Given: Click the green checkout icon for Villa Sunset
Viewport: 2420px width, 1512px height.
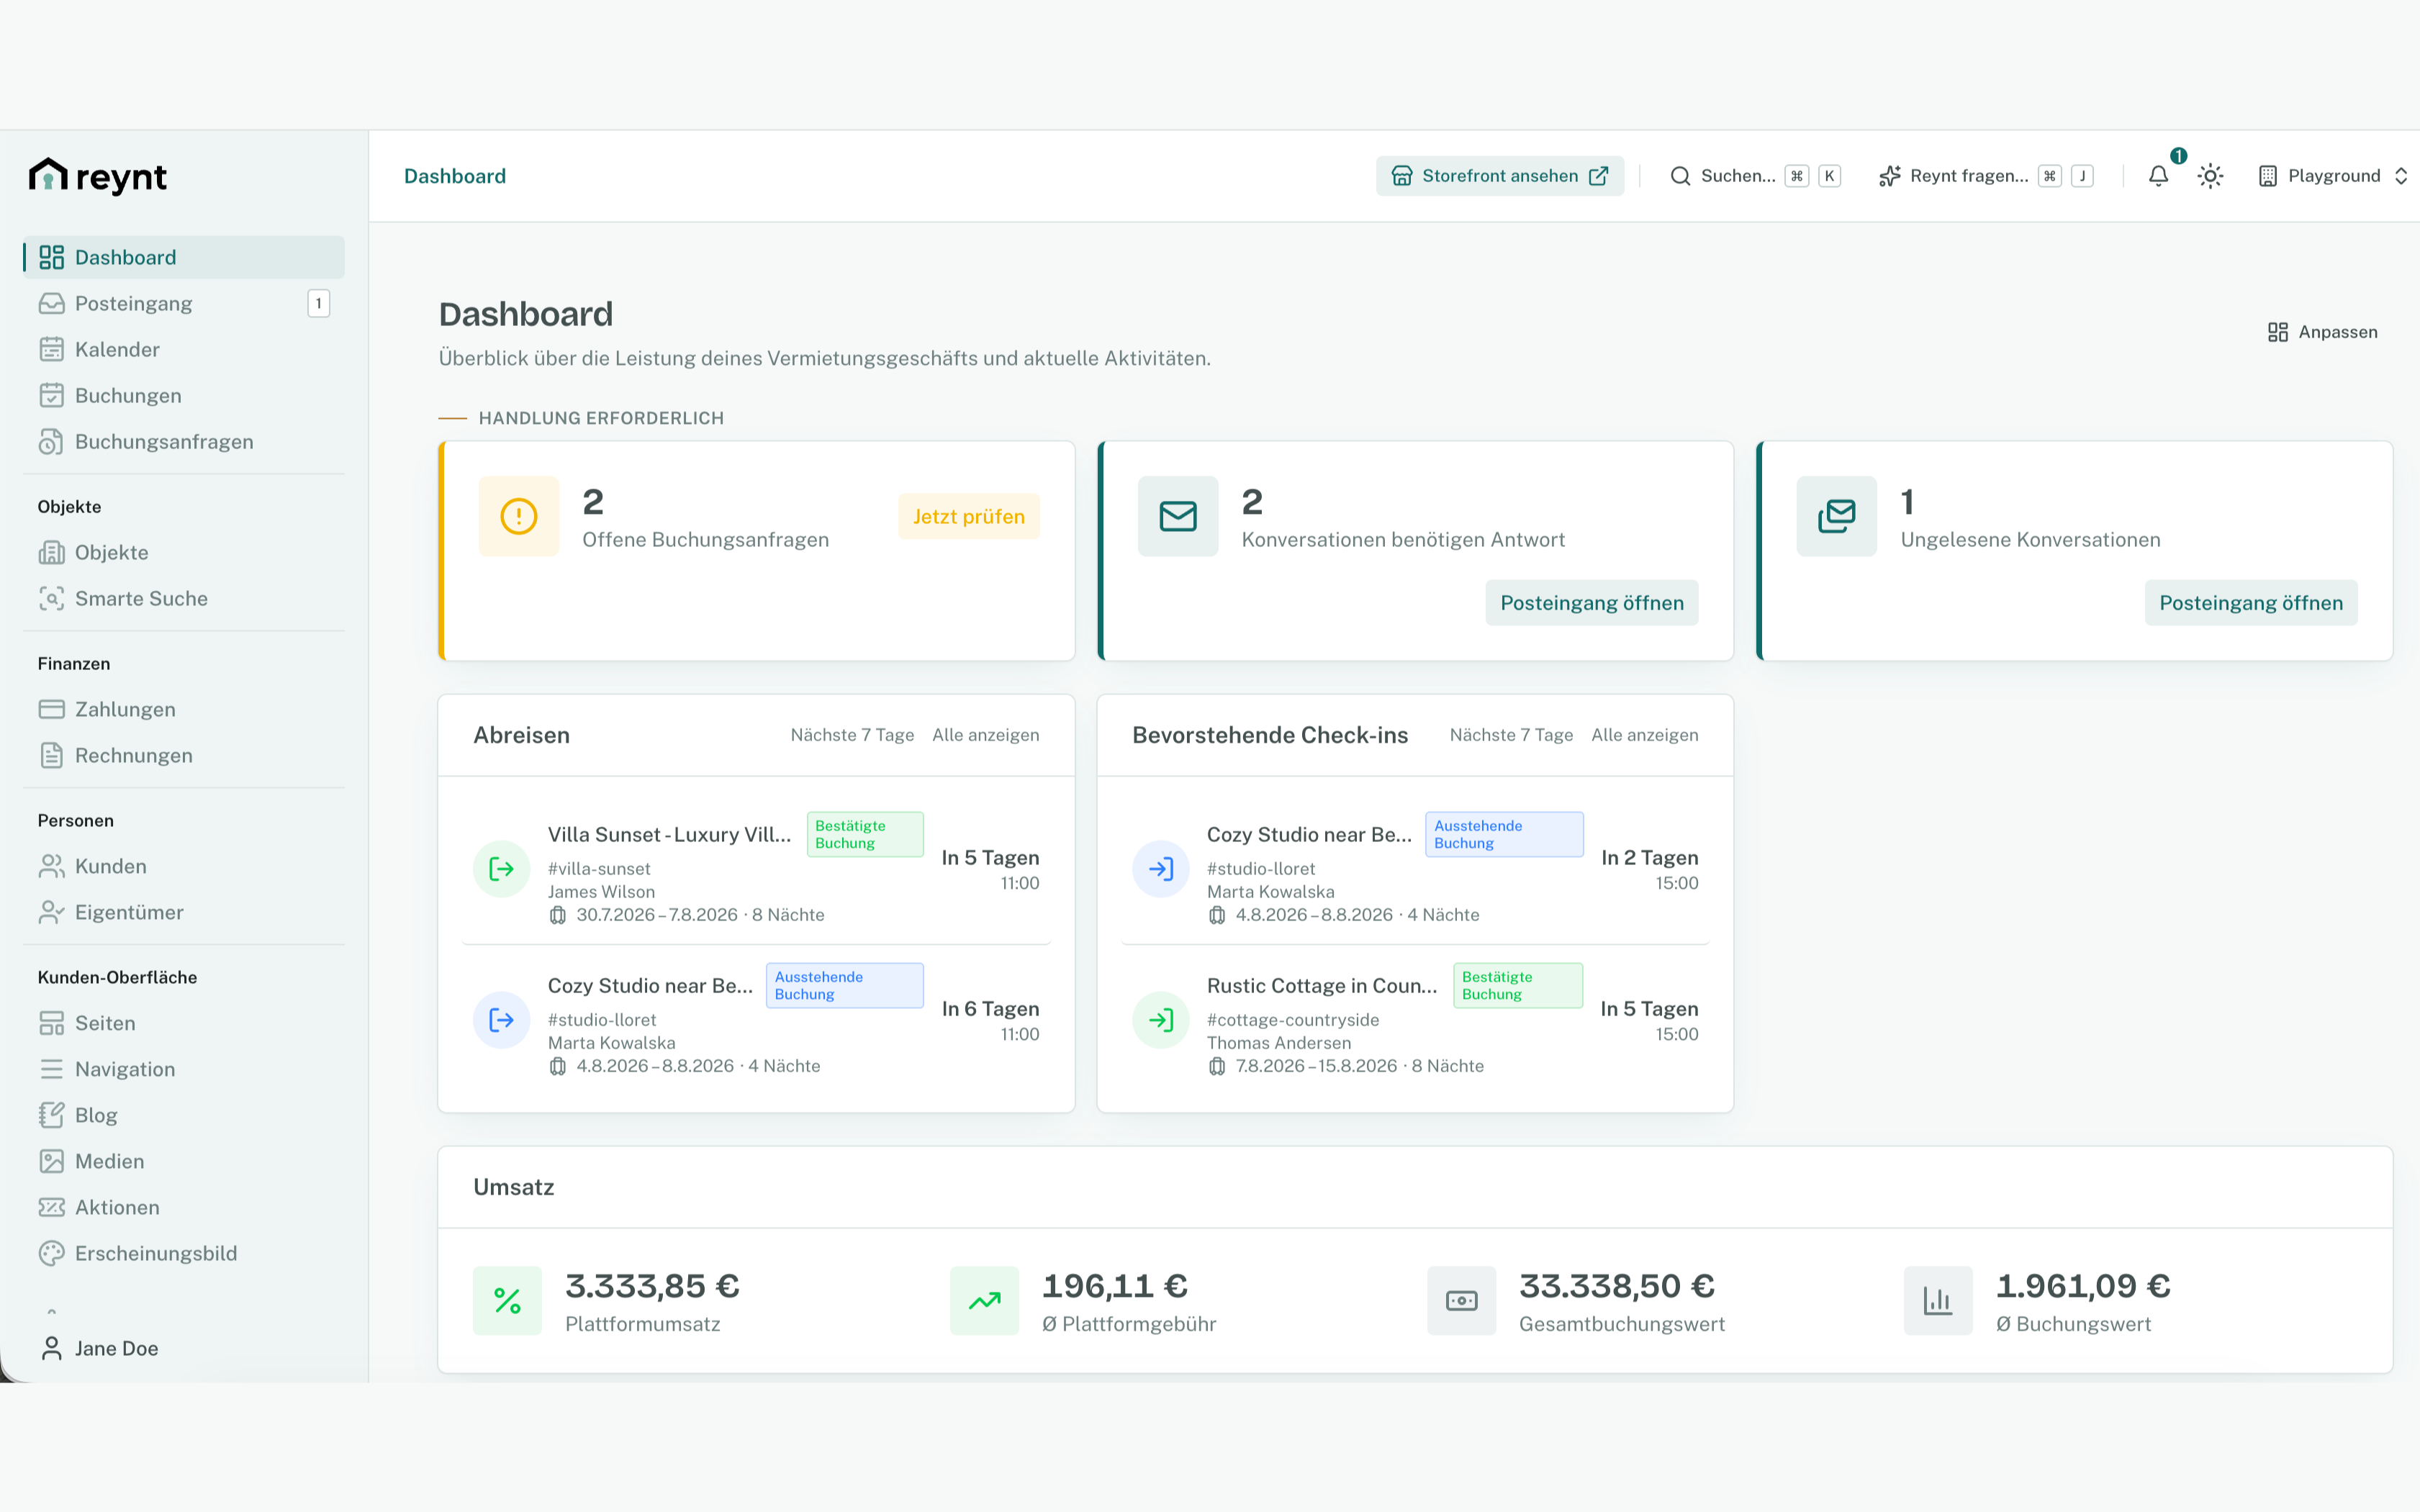Looking at the screenshot, I should pyautogui.click(x=501, y=869).
